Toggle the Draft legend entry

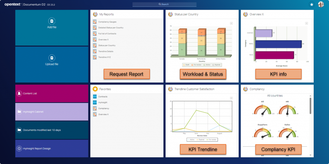pos(186,65)
